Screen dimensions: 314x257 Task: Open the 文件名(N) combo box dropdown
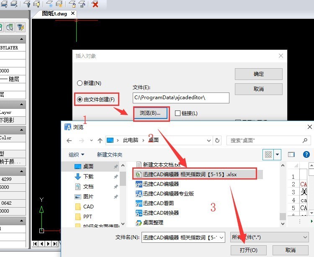coord(221,237)
